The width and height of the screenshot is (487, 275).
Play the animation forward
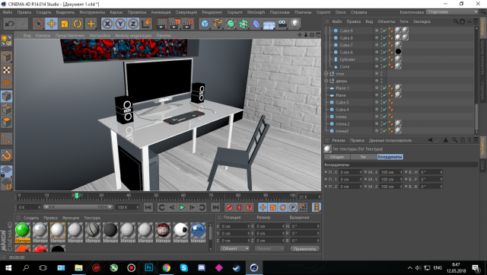(182, 207)
